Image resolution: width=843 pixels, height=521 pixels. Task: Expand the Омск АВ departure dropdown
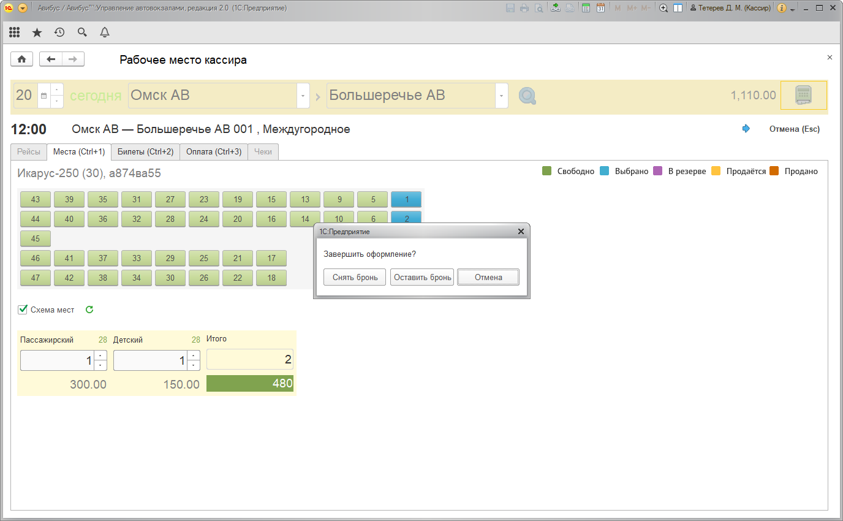click(303, 96)
